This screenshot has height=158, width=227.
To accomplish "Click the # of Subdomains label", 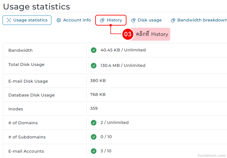I will pos(27,137).
